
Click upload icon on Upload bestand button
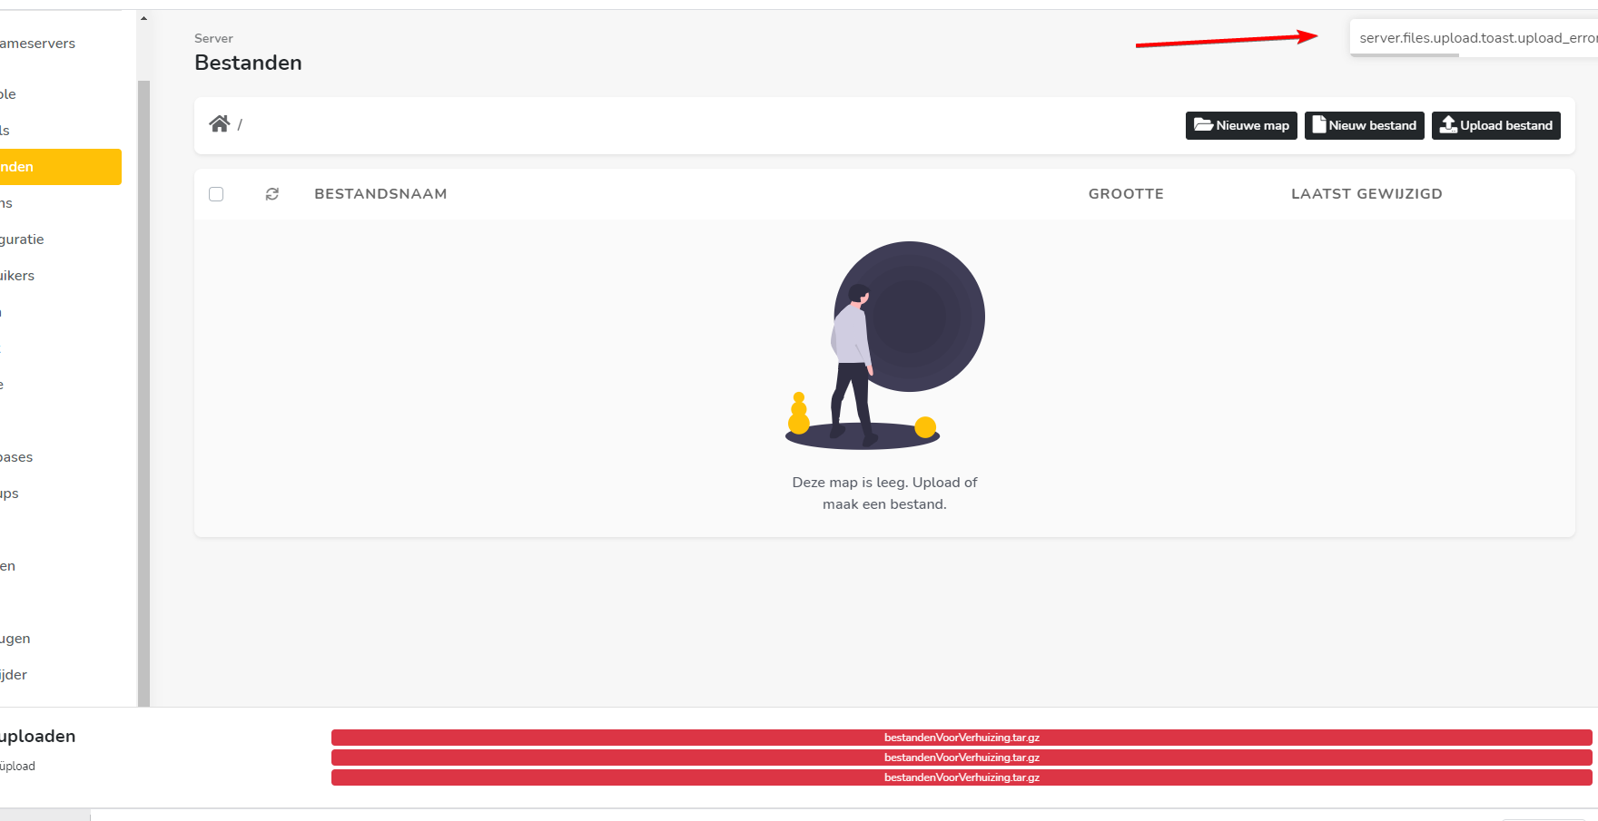click(1448, 125)
